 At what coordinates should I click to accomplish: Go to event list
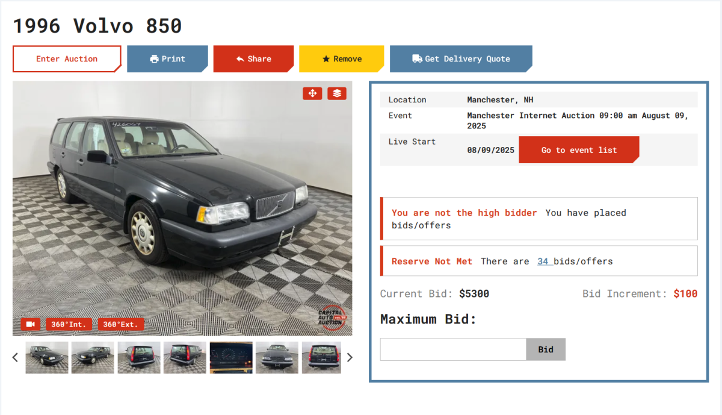(579, 150)
